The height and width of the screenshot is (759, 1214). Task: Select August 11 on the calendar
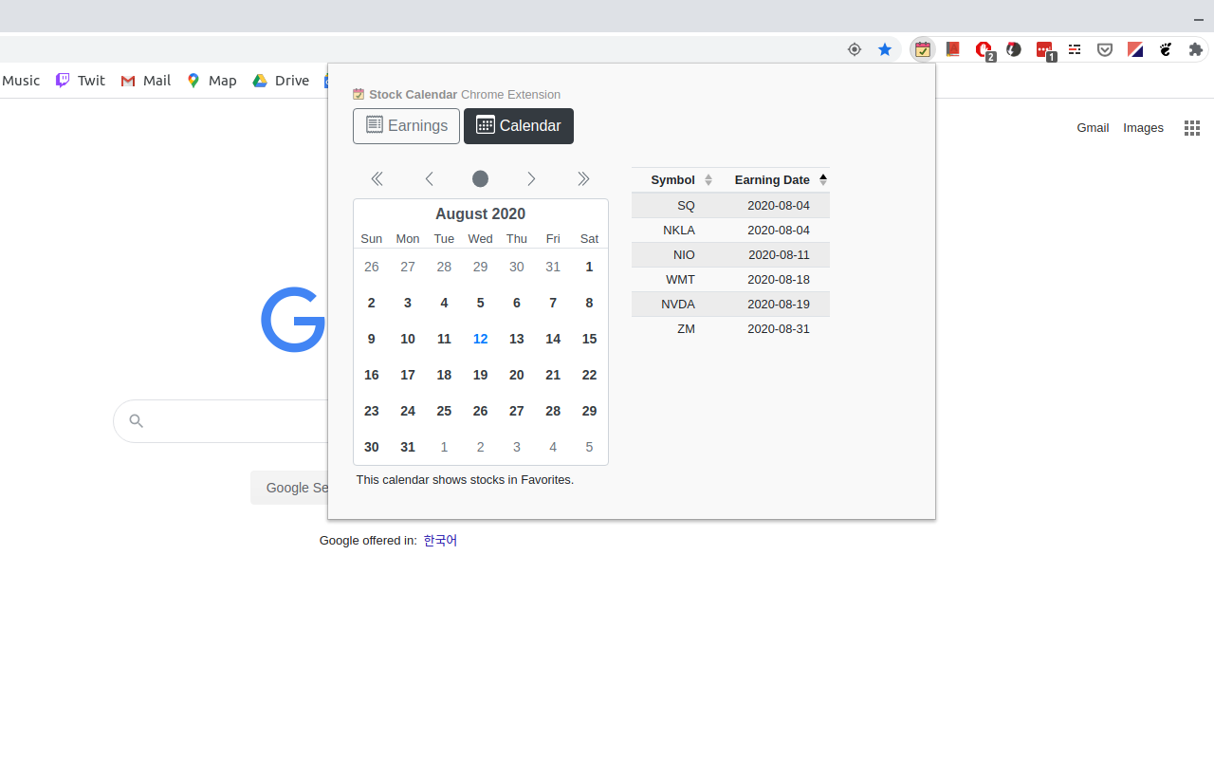[444, 339]
